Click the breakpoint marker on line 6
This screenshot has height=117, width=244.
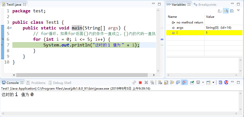3,39
